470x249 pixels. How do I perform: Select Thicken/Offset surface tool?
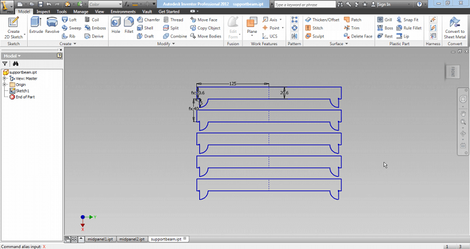click(322, 20)
